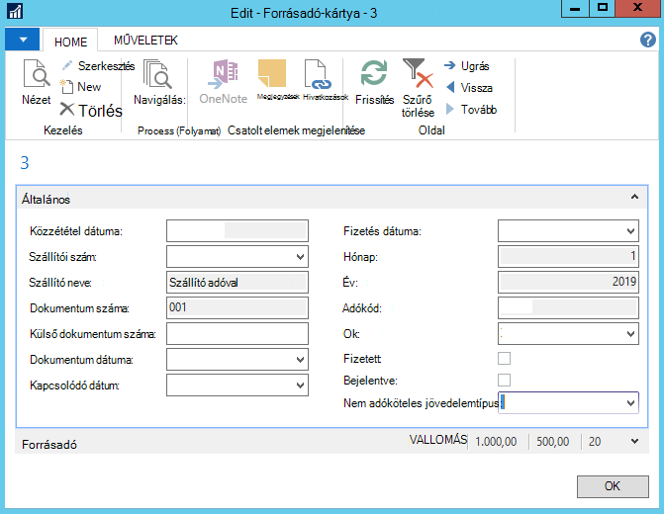664x514 pixels.
Task: Open the Fizetés dátuma dropdown
Action: 630,231
